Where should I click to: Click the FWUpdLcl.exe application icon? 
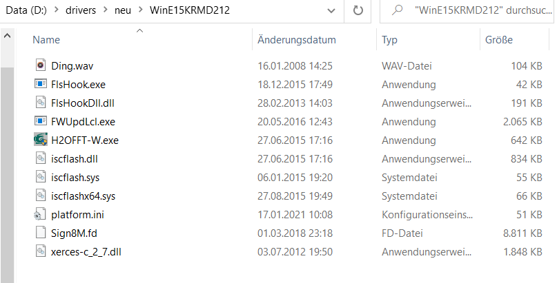tap(40, 121)
